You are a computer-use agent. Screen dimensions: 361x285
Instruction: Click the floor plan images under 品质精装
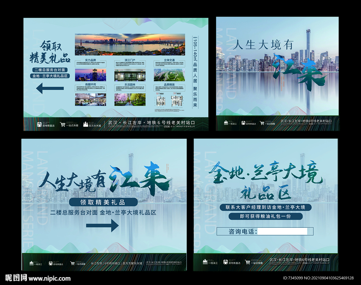170,101
